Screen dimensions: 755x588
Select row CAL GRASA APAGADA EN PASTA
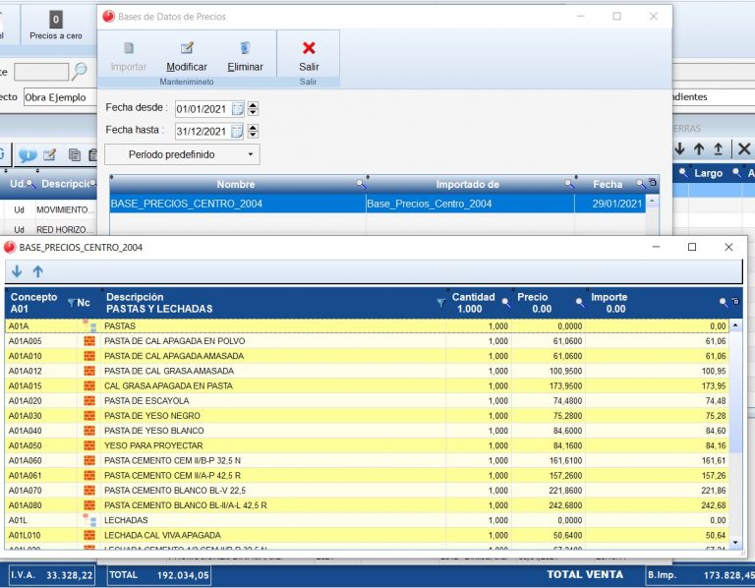367,385
